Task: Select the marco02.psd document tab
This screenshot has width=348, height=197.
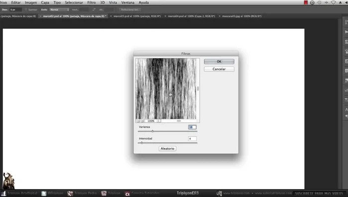Action: tap(75, 16)
